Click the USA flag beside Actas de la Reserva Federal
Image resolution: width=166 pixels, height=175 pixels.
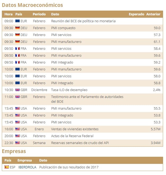(18, 136)
